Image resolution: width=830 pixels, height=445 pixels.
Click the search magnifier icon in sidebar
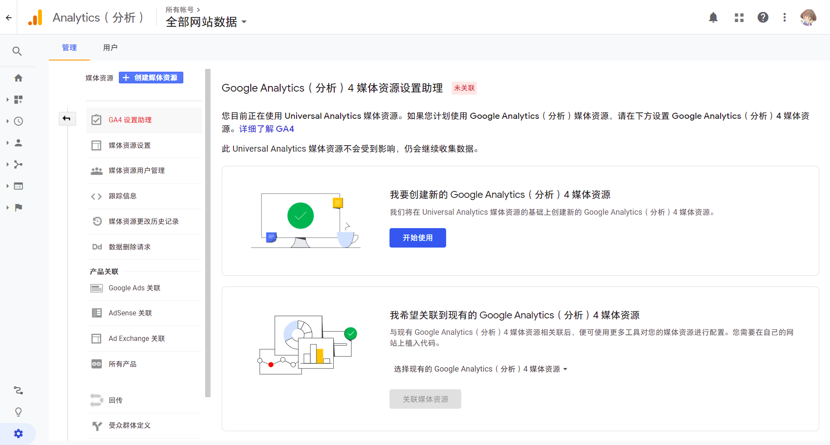[17, 51]
